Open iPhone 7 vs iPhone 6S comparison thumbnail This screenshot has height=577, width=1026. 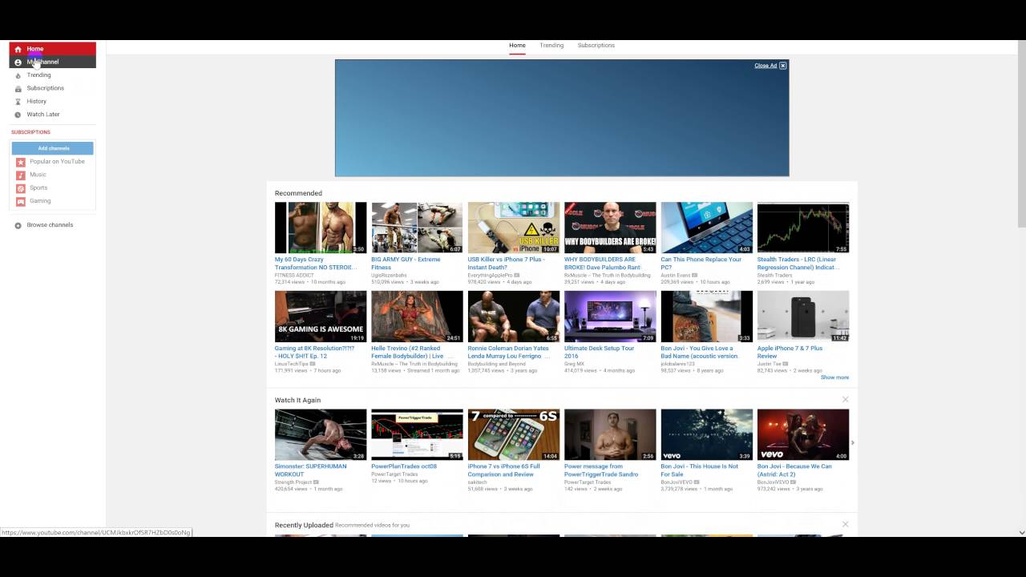pyautogui.click(x=514, y=435)
